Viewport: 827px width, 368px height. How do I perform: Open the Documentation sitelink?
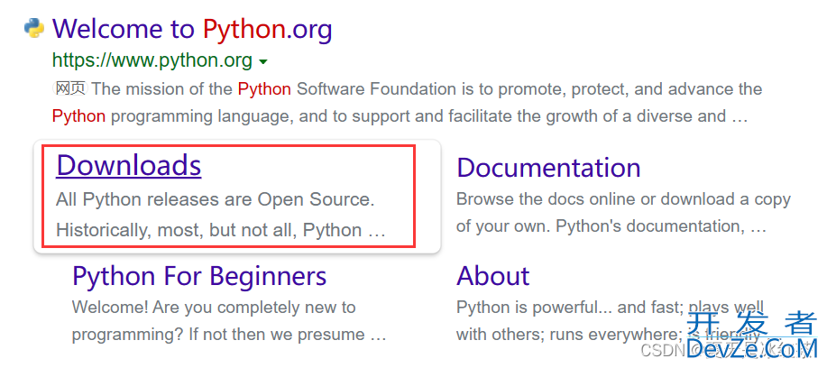548,168
